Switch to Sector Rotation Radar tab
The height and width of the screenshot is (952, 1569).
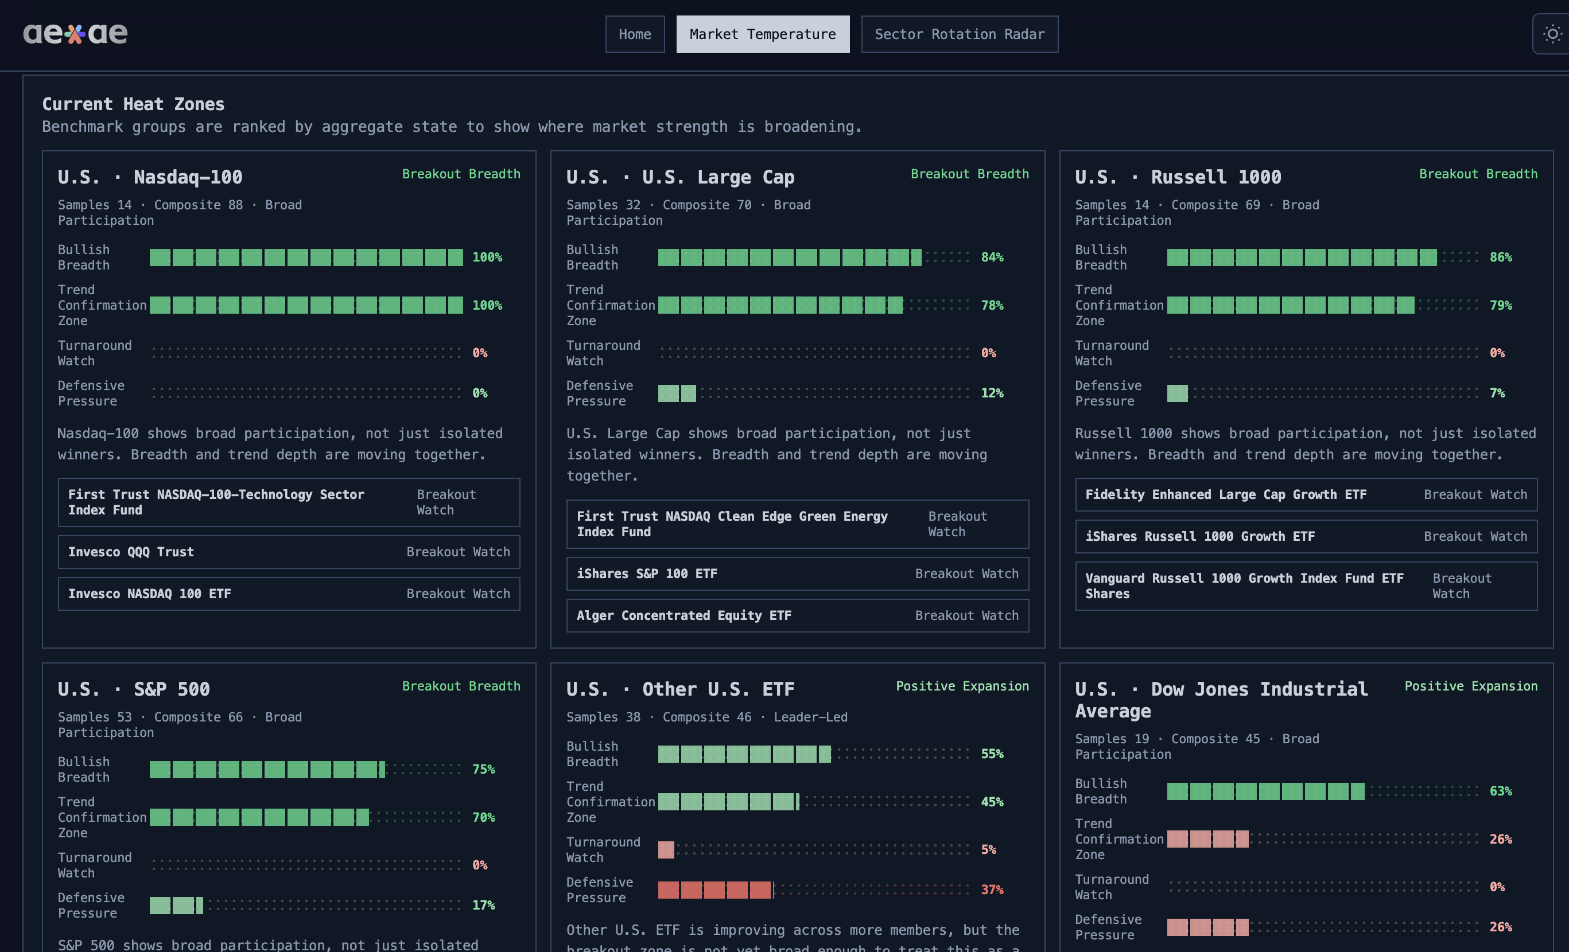pos(959,34)
